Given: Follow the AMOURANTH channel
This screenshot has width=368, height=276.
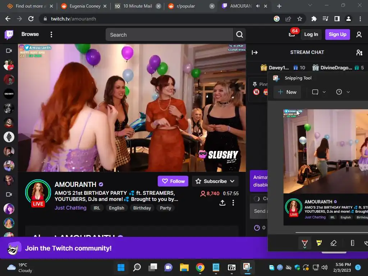Looking at the screenshot, I should (173, 181).
